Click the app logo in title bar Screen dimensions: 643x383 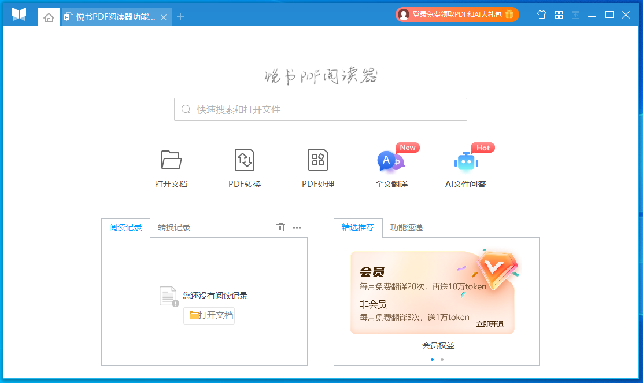click(x=19, y=14)
